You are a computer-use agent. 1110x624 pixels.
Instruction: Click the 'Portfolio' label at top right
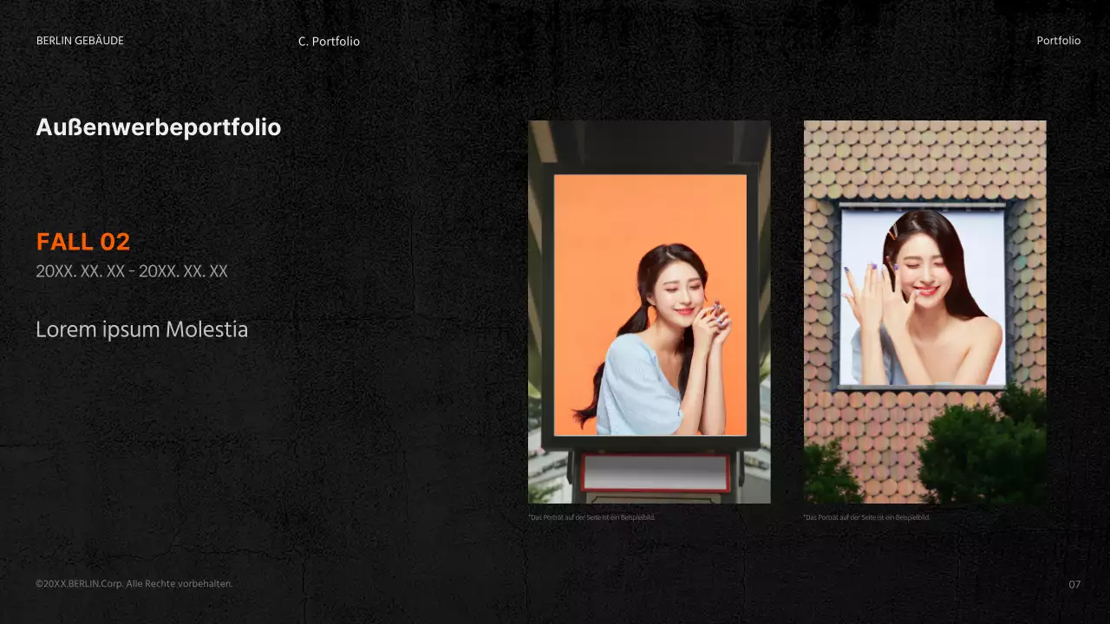click(x=1058, y=41)
